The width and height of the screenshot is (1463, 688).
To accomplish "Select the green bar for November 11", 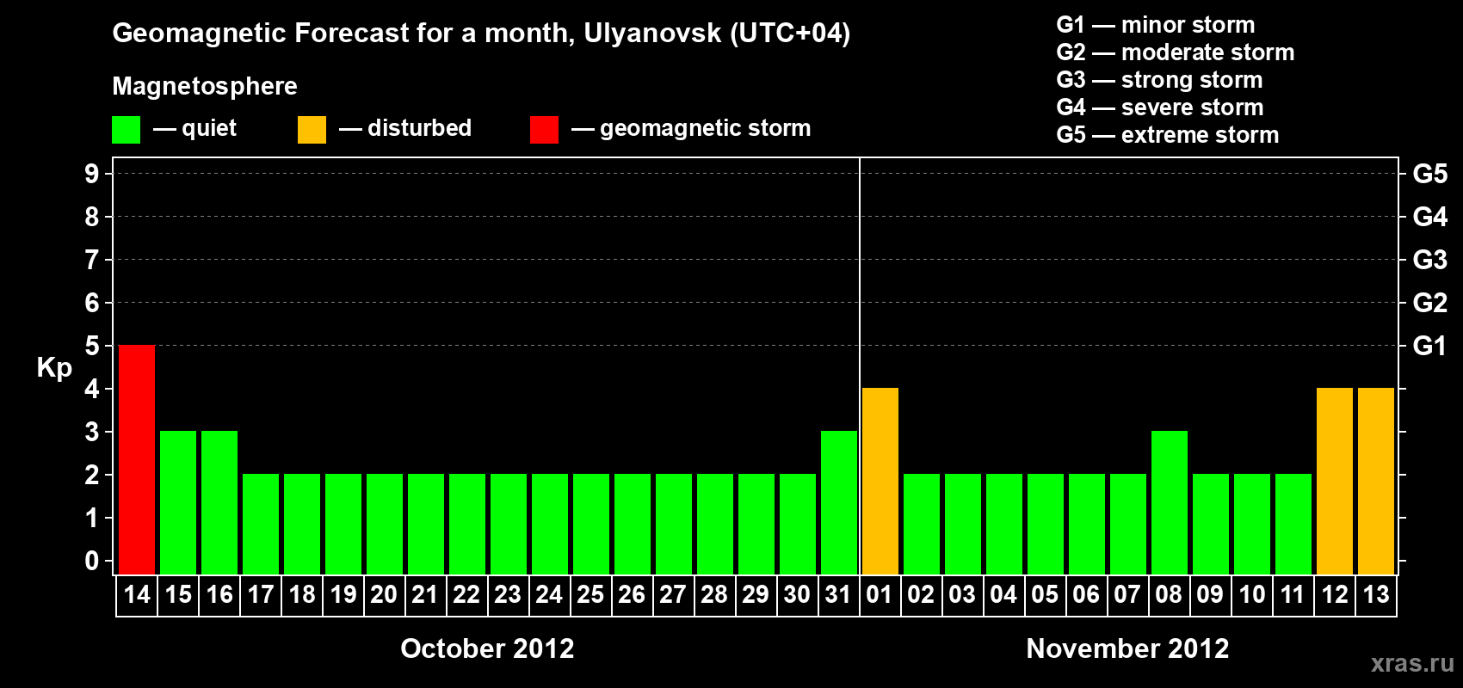I will pyautogui.click(x=1293, y=524).
